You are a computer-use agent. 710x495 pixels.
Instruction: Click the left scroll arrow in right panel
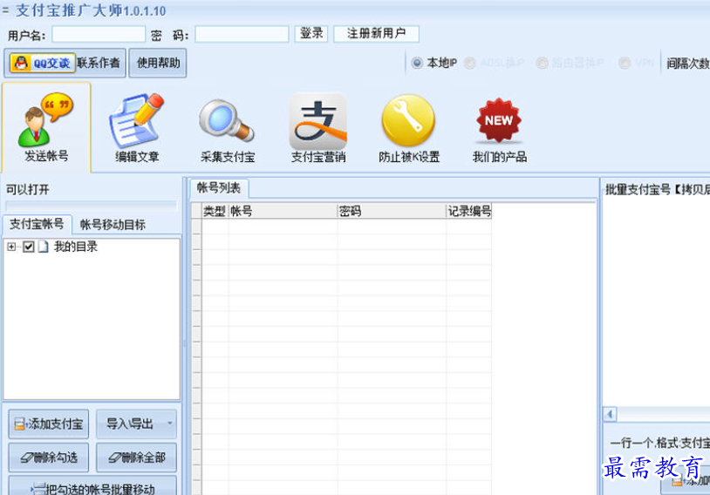pyautogui.click(x=610, y=414)
